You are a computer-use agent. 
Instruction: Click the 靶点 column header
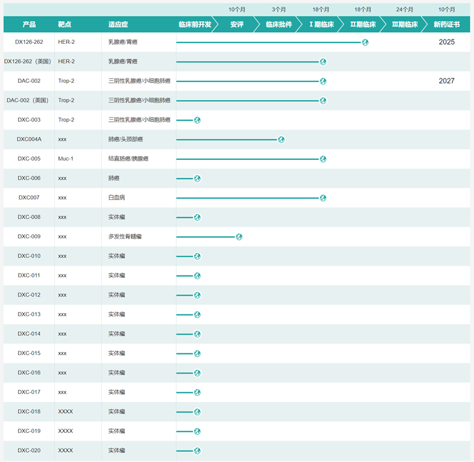click(64, 25)
